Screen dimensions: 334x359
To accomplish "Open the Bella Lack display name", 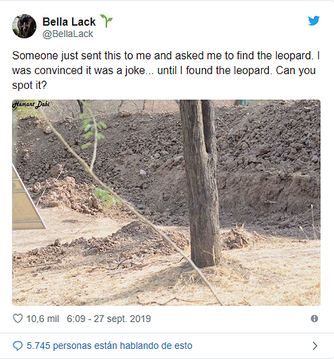I will tap(69, 22).
